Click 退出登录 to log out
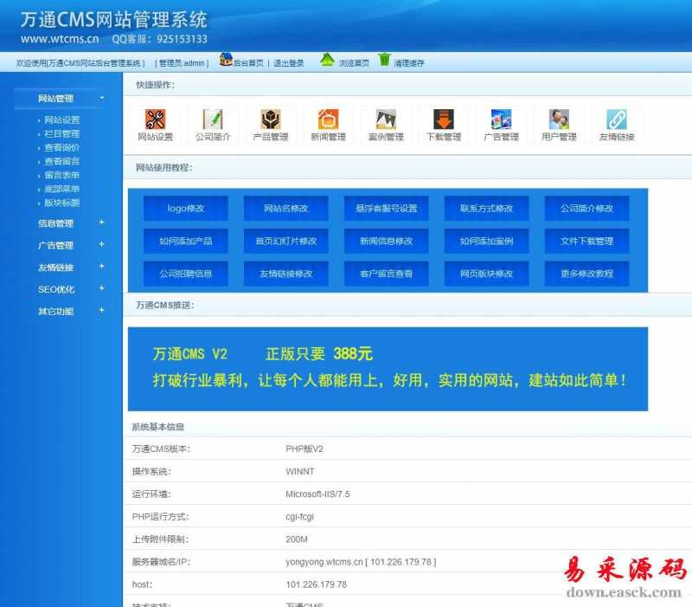 pos(289,63)
